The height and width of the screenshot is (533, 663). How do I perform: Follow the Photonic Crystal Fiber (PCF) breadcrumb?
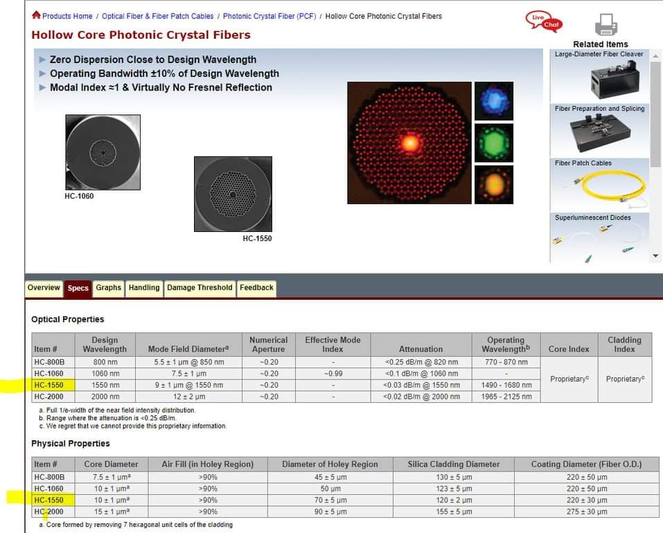[x=269, y=16]
